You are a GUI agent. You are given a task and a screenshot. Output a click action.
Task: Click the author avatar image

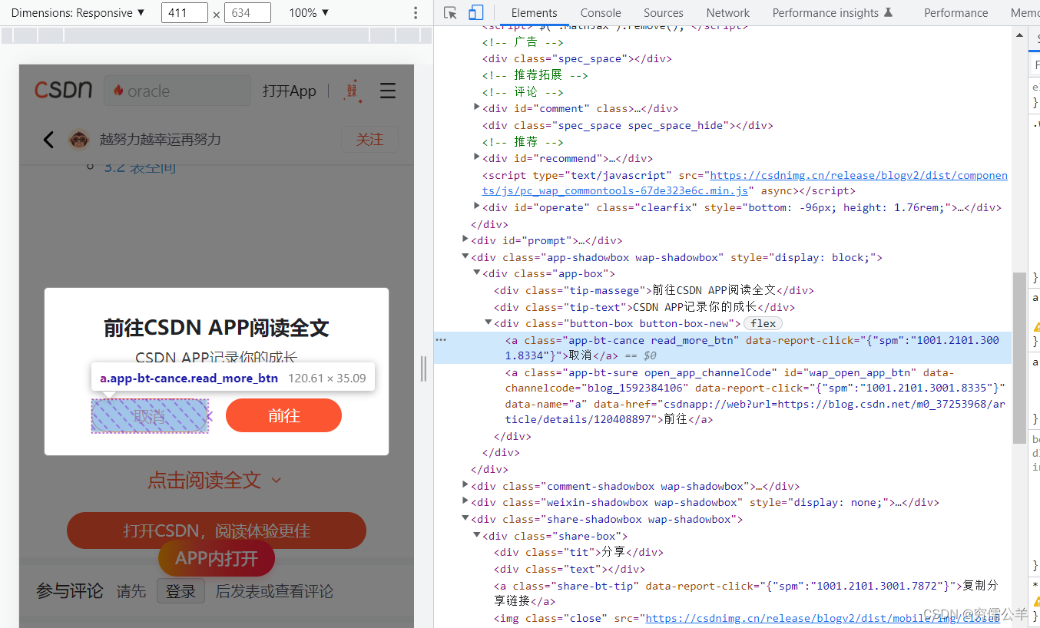click(78, 139)
